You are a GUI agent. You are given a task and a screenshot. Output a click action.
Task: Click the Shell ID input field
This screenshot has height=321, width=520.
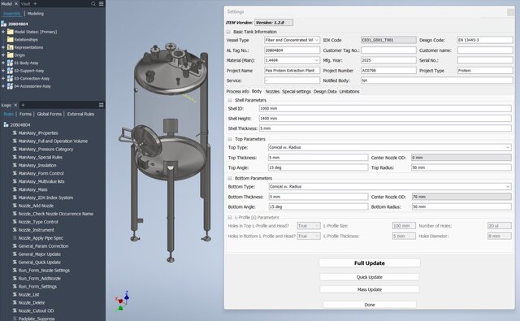pyautogui.click(x=385, y=108)
